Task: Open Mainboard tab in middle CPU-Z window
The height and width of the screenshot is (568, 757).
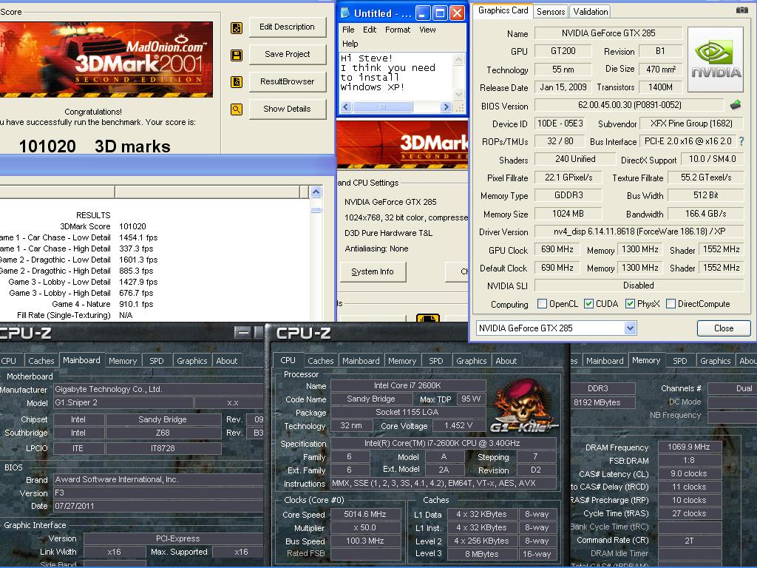Action: tap(361, 361)
